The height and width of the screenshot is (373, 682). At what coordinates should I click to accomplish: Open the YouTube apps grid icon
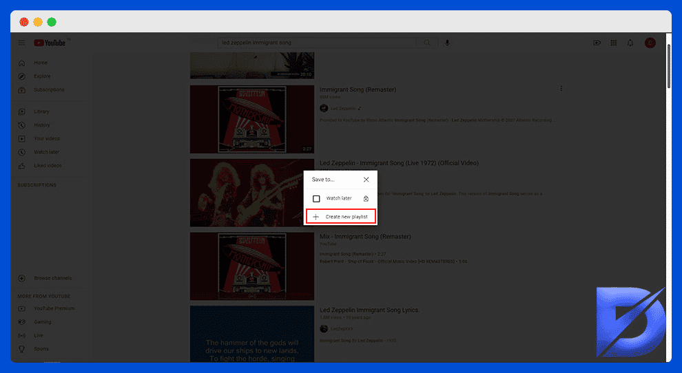(613, 43)
